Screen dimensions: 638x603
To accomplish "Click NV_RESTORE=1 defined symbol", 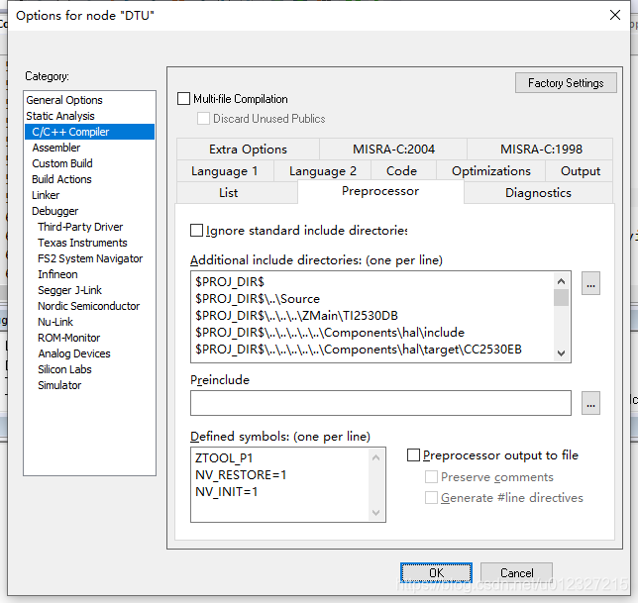I will (241, 475).
